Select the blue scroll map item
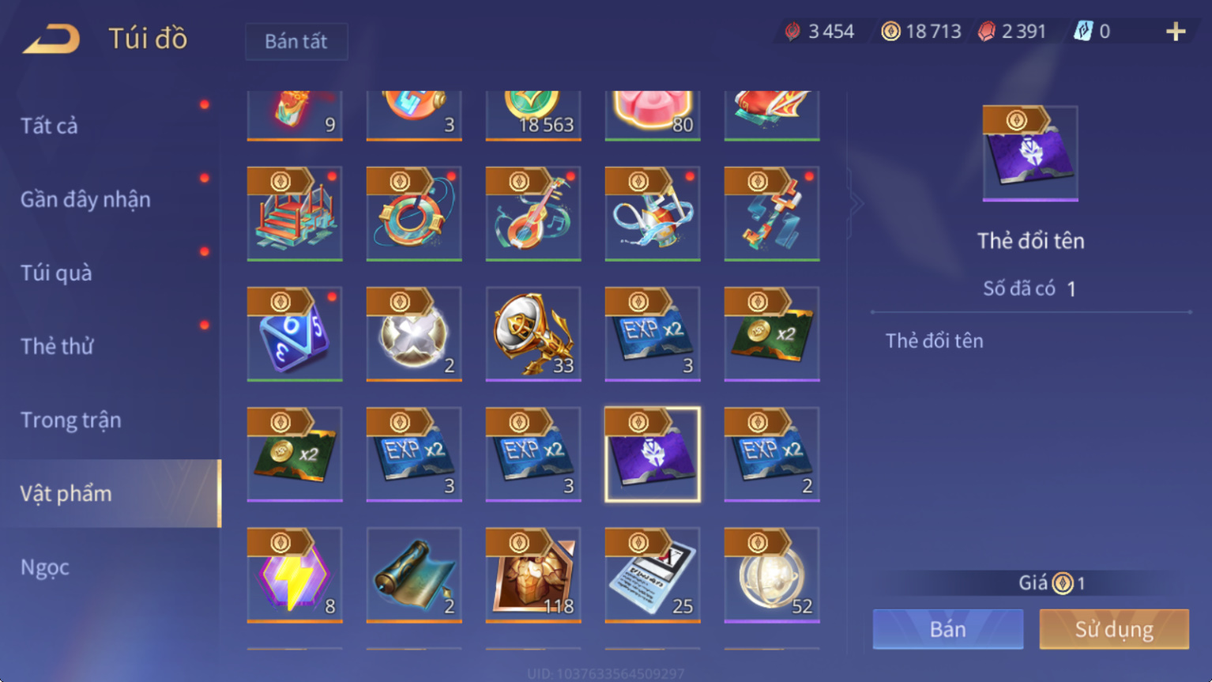1212x682 pixels. coord(414,575)
